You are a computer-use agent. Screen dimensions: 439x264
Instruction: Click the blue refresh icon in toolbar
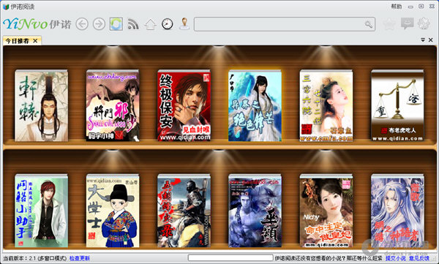point(116,24)
